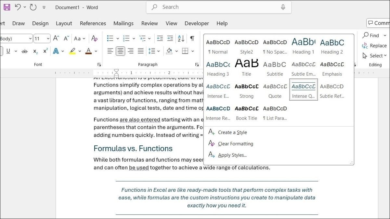Screen dimensions: 390x219
Task: Open the Font dialog launcher
Action: tap(99, 65)
